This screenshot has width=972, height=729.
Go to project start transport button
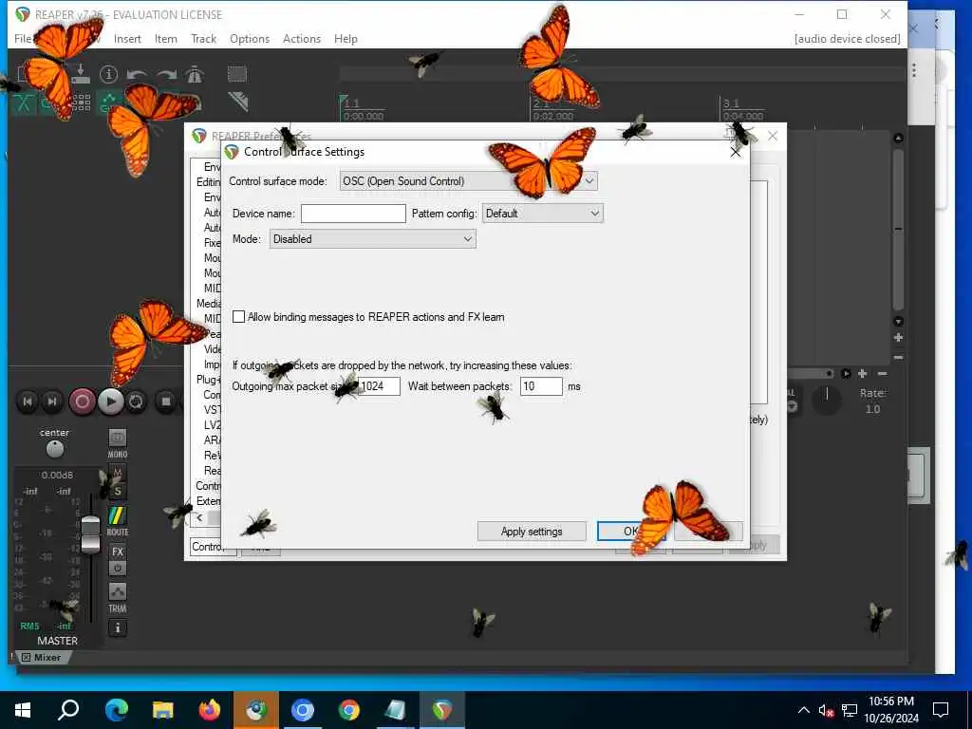[28, 402]
